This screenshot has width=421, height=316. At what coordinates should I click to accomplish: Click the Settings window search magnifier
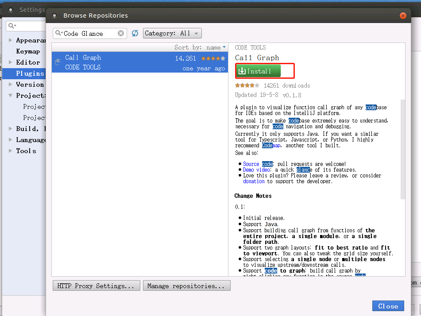(12, 26)
